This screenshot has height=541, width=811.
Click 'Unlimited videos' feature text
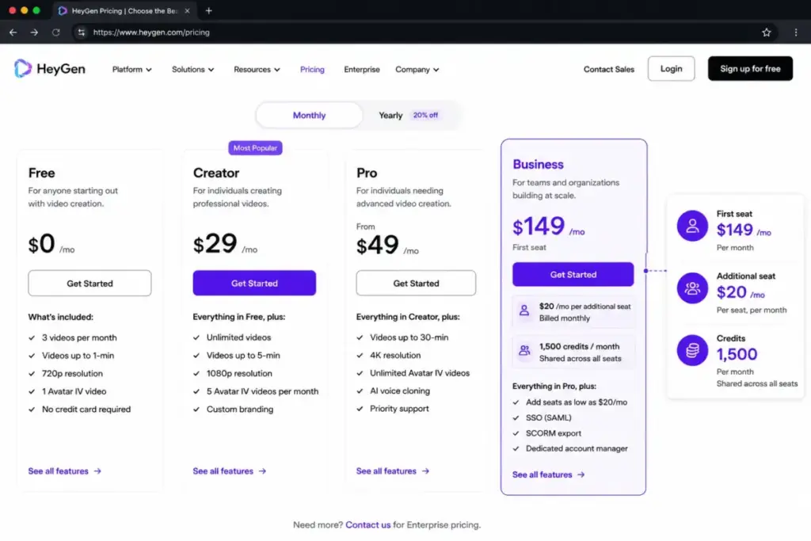(238, 337)
